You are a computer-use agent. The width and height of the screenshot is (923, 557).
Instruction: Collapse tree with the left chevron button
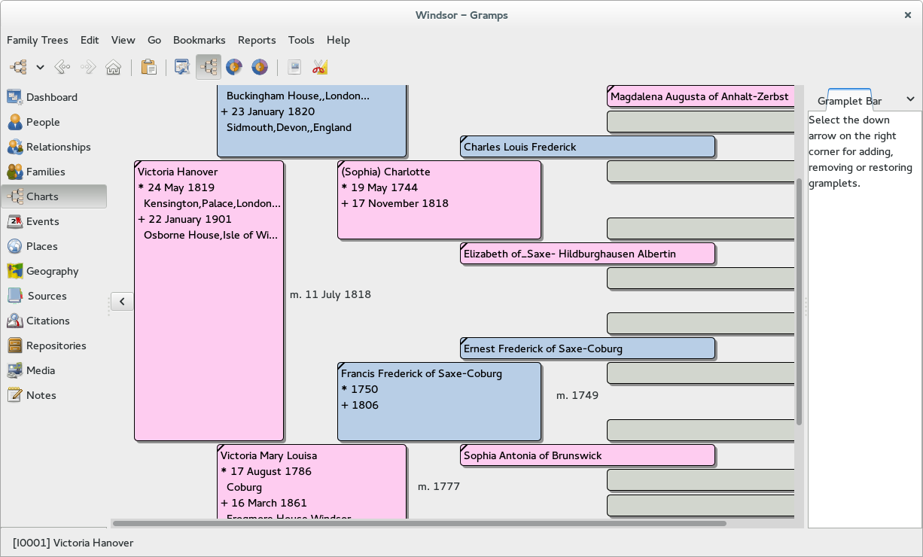tap(122, 302)
